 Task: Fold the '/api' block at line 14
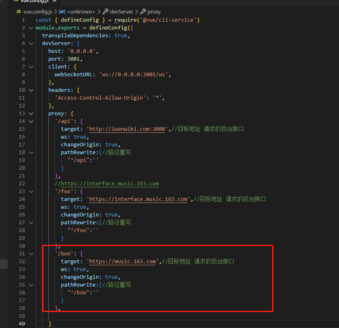tap(31, 121)
